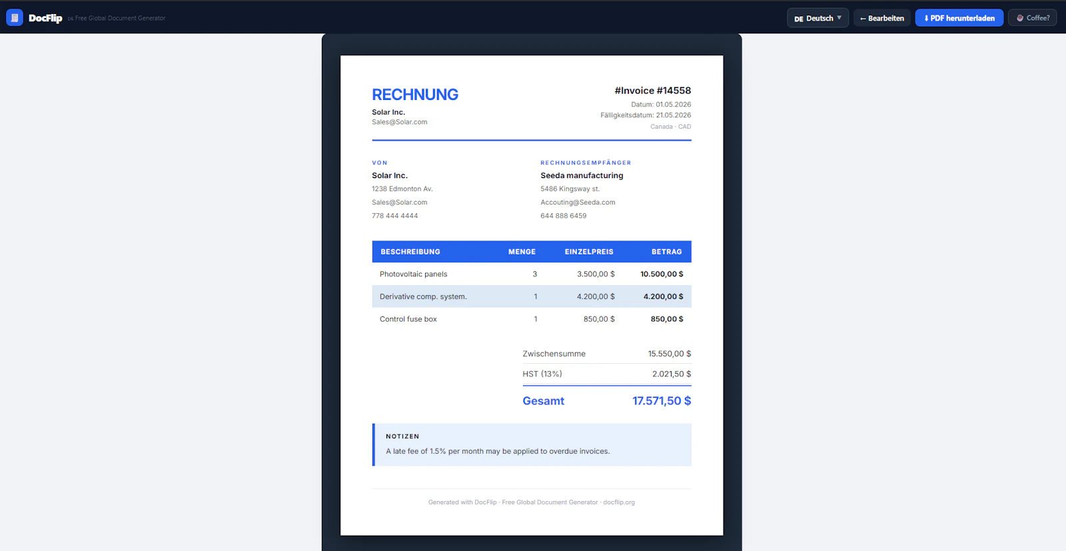Image resolution: width=1066 pixels, height=551 pixels.
Task: Click the 17.571,50 $ total
Action: tap(662, 401)
